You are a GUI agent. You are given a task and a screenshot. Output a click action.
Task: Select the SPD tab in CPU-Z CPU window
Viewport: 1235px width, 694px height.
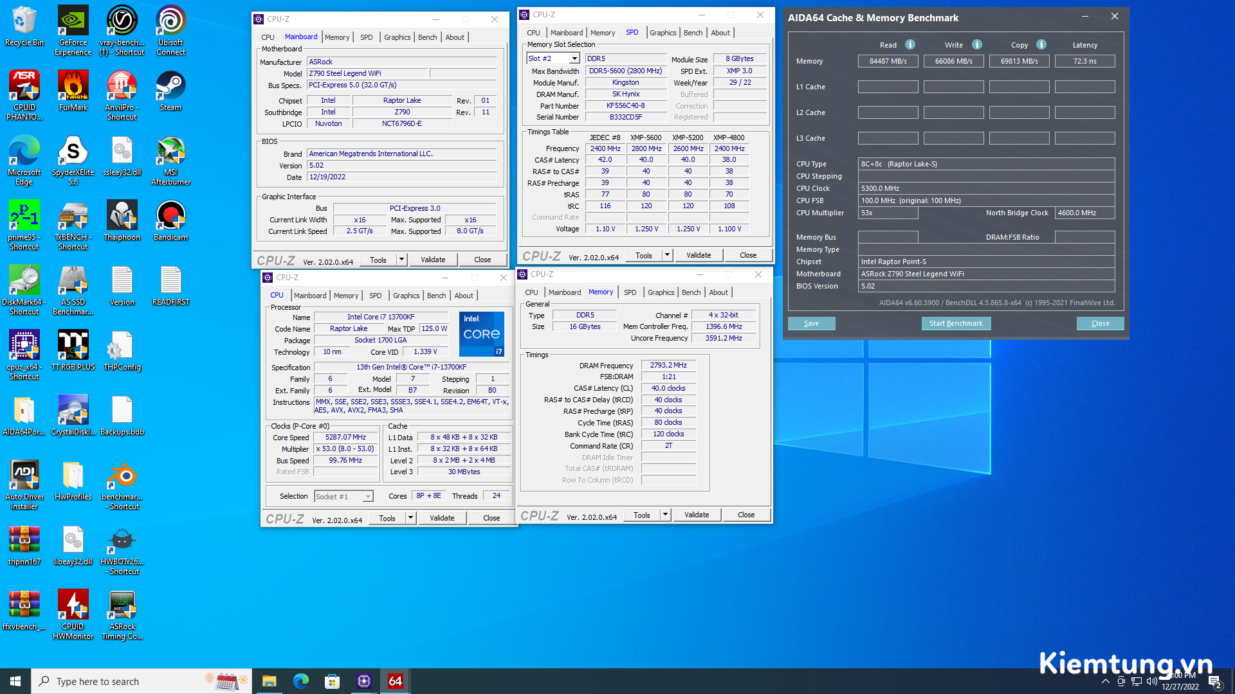click(x=375, y=296)
